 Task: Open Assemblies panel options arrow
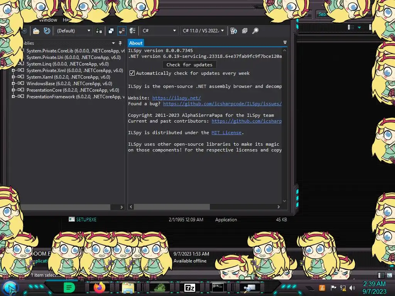pyautogui.click(x=113, y=43)
